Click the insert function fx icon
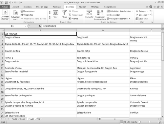 tap(40, 26)
